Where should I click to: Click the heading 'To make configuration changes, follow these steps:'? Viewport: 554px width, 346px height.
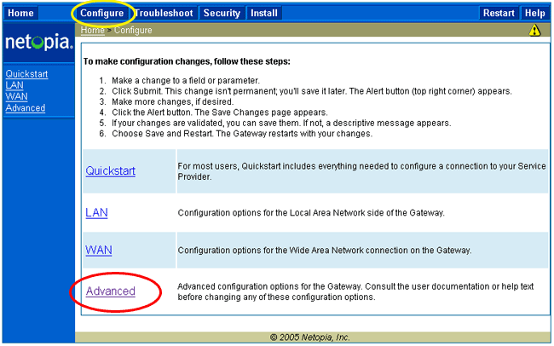187,61
